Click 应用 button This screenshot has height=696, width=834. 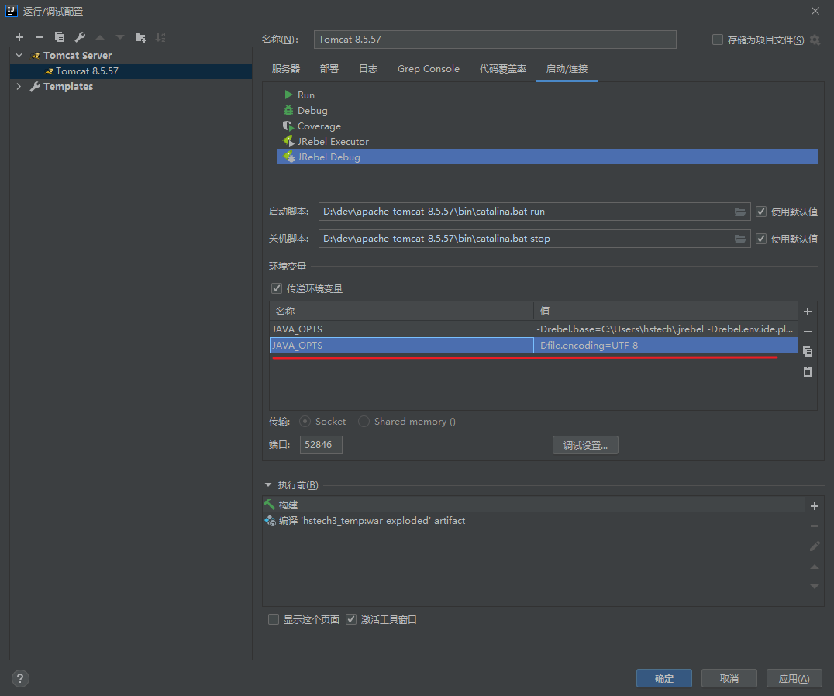click(794, 678)
